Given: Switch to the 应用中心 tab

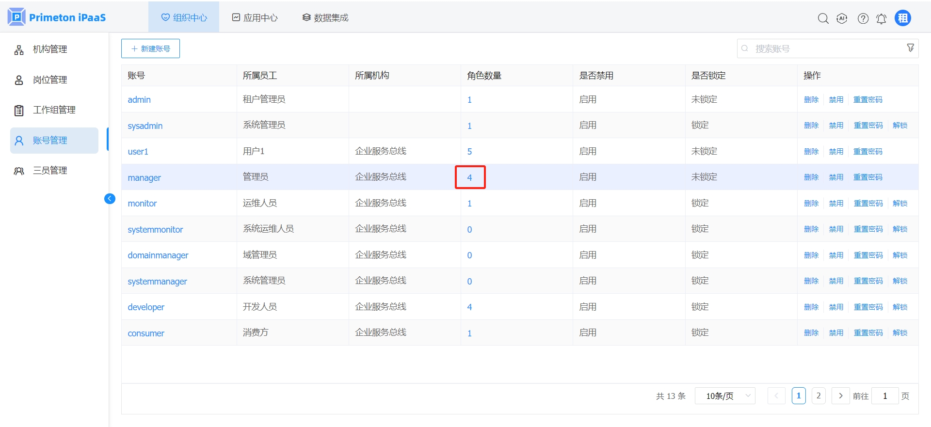Looking at the screenshot, I should click(255, 18).
